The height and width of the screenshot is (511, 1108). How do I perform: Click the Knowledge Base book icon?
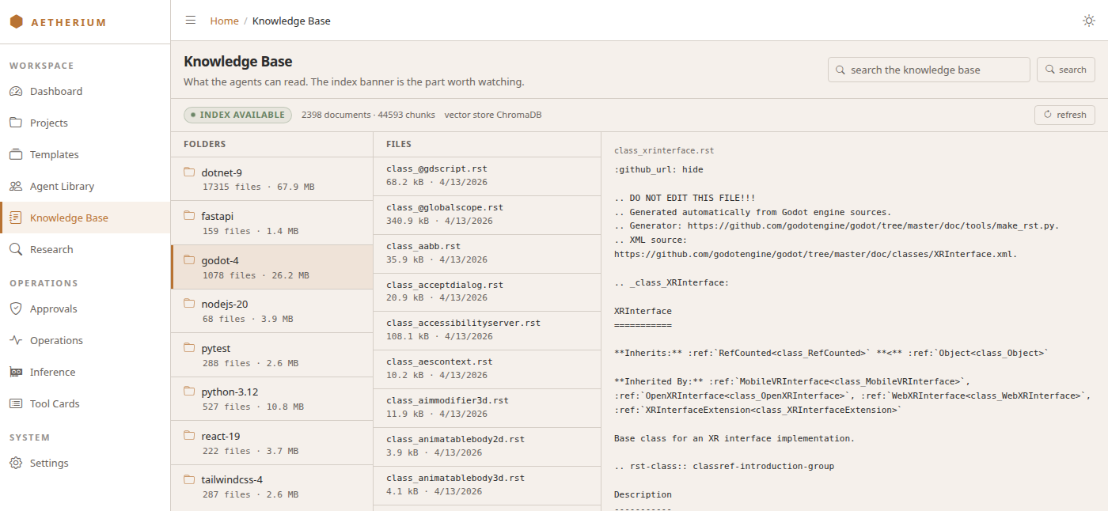(16, 218)
